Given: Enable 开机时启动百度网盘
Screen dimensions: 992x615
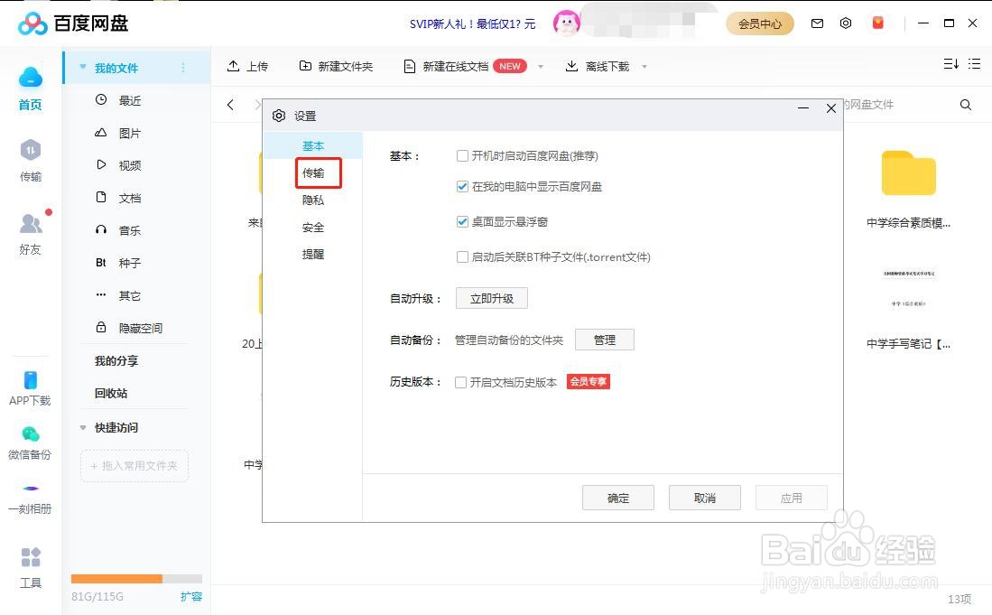Looking at the screenshot, I should (x=462, y=155).
